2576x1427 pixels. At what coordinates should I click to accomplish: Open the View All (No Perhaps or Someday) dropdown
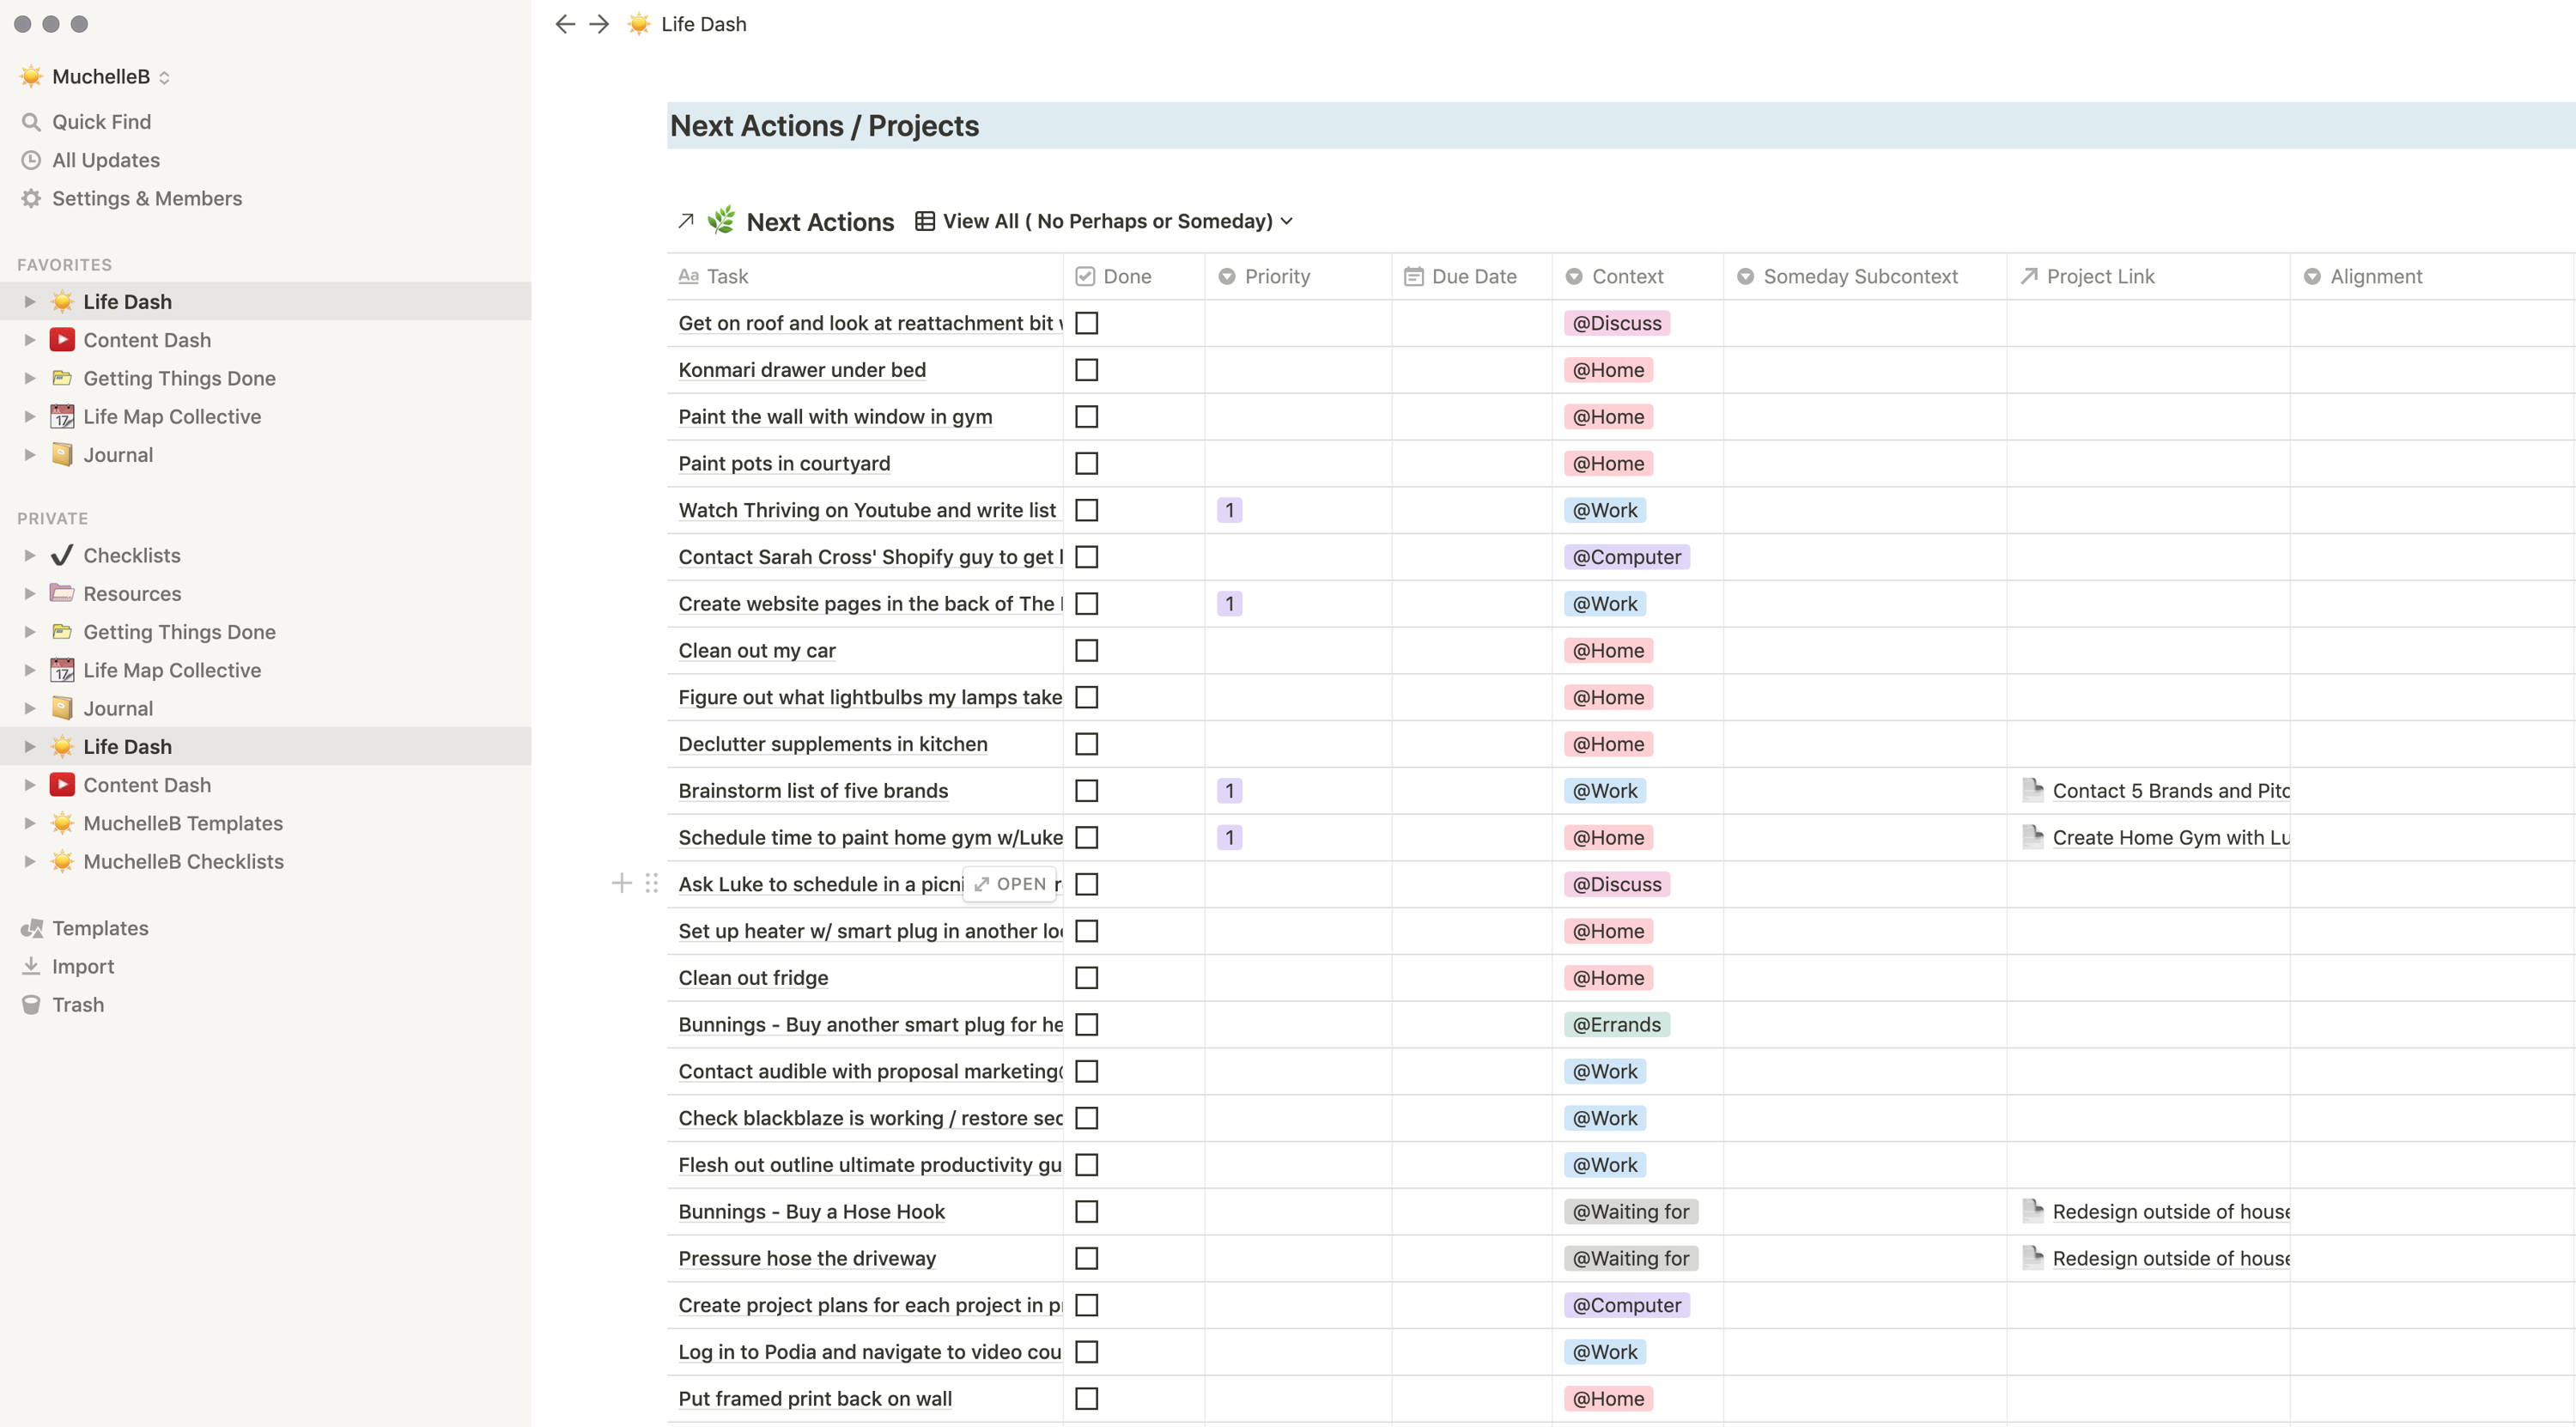(1105, 221)
